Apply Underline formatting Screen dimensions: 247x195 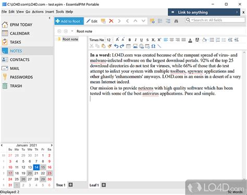coord(141,40)
